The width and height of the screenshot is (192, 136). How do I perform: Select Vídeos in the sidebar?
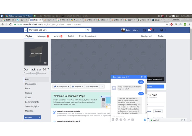(28, 97)
